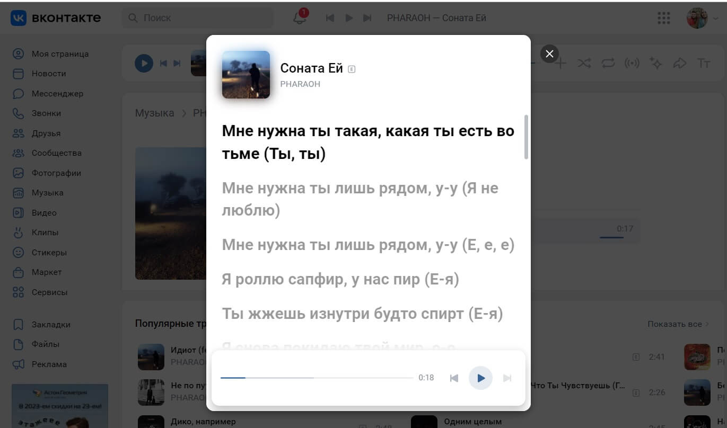The height and width of the screenshot is (428, 727).
Task: Play the track Что Ты Чувствуешь
Action: click(578, 386)
